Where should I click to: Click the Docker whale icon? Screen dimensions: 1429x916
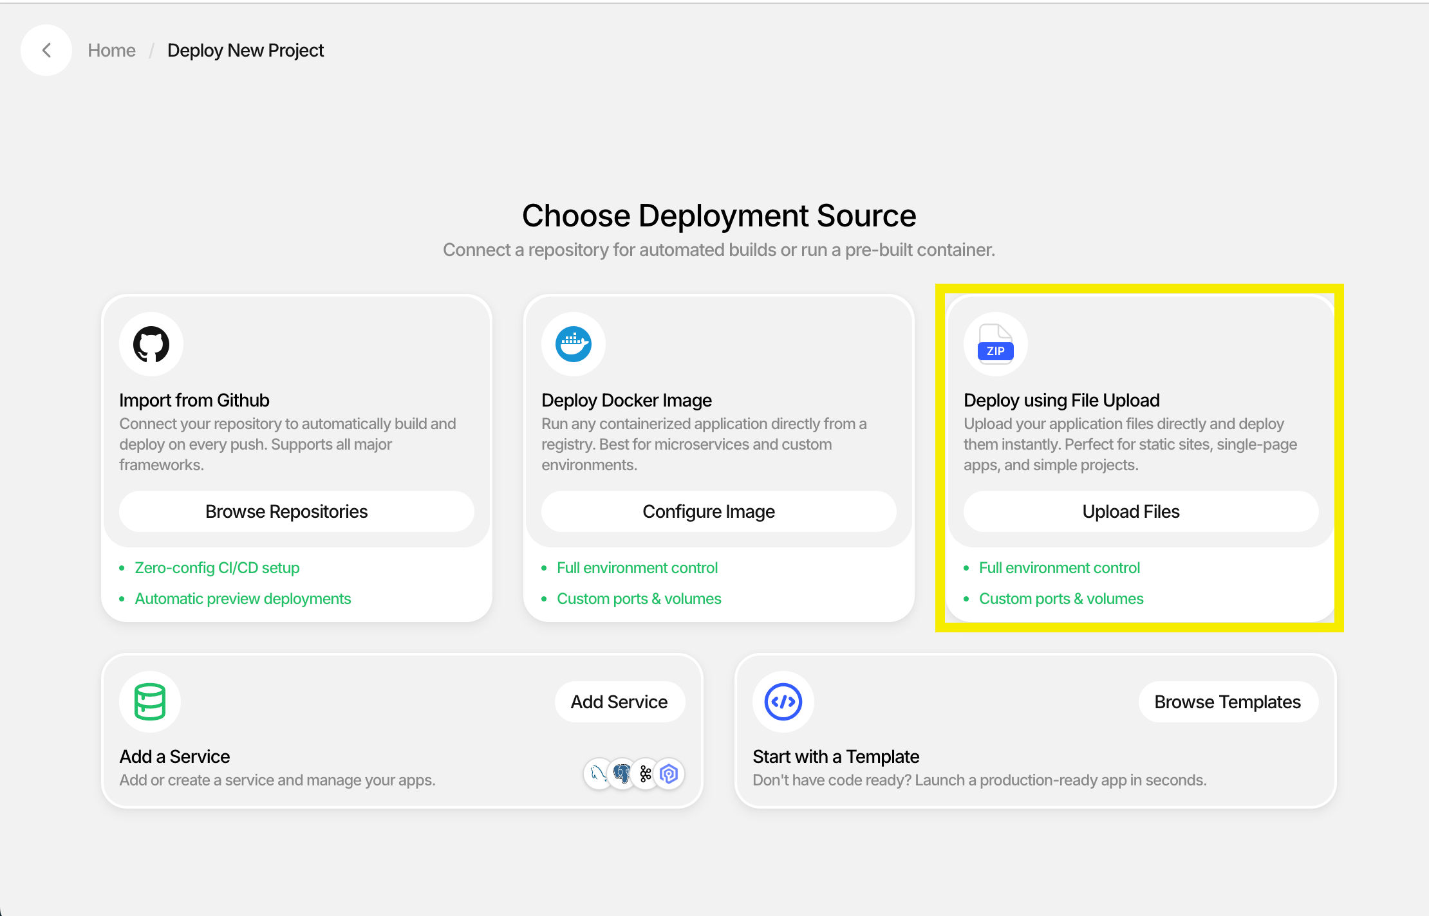574,344
